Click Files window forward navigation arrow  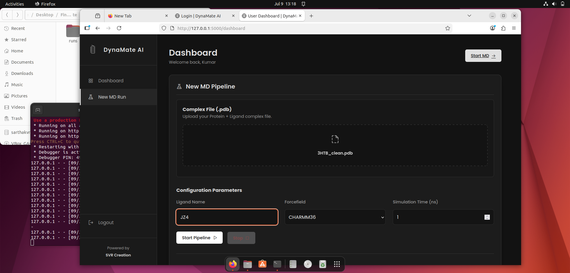pyautogui.click(x=18, y=15)
